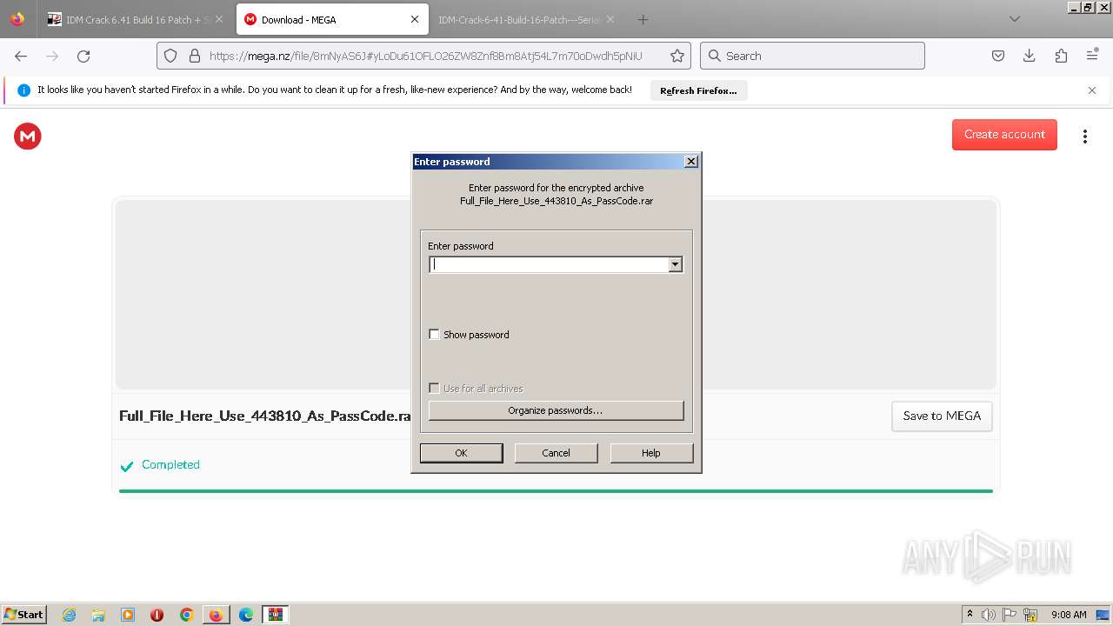Open the extensions puzzle icon
1113x626 pixels.
pos(1061,56)
